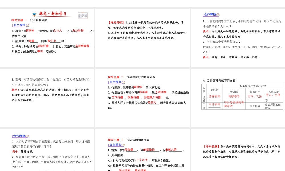Open the slide asking whether 白化病 is 传染病
The image size is (285, 171).
pyautogui.click(x=238, y=38)
